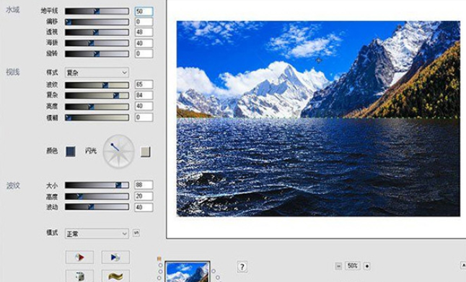Click the 海拔 value field showing 40
The image size is (466, 282).
click(144, 43)
